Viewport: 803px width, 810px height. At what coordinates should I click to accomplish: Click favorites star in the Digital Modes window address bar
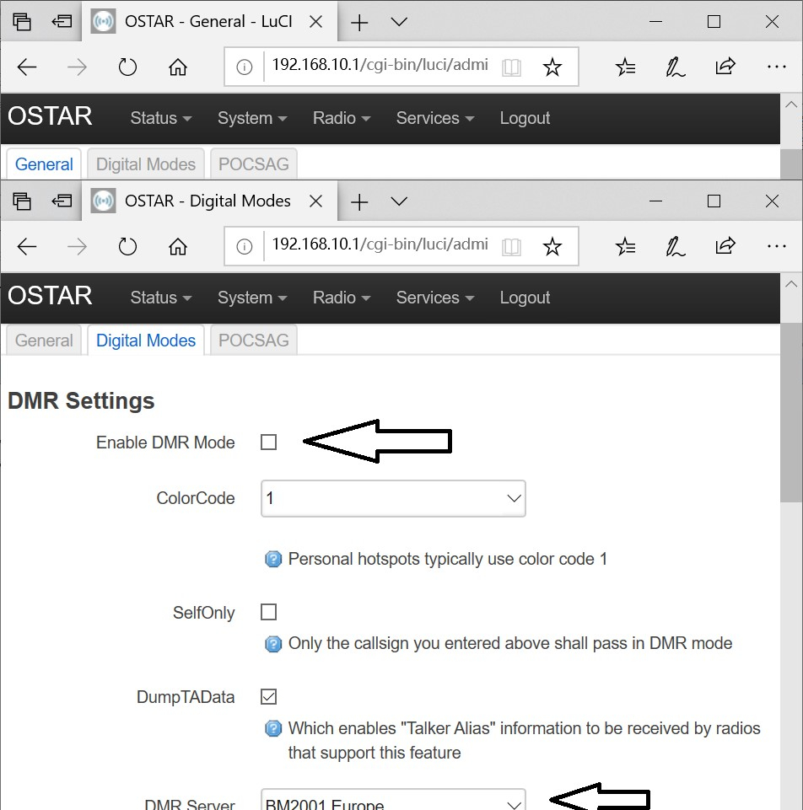point(552,246)
